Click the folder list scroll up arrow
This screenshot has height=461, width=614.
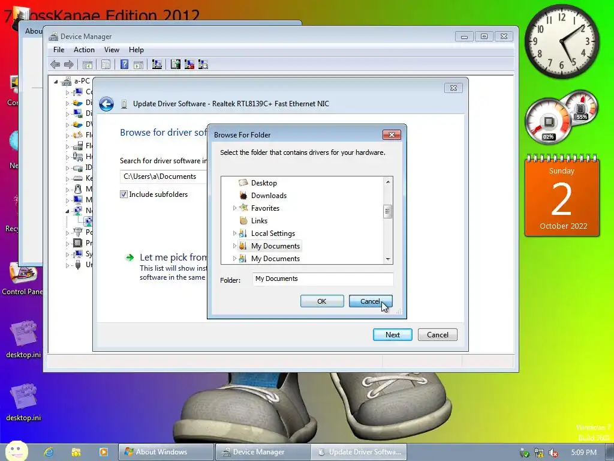pyautogui.click(x=388, y=181)
